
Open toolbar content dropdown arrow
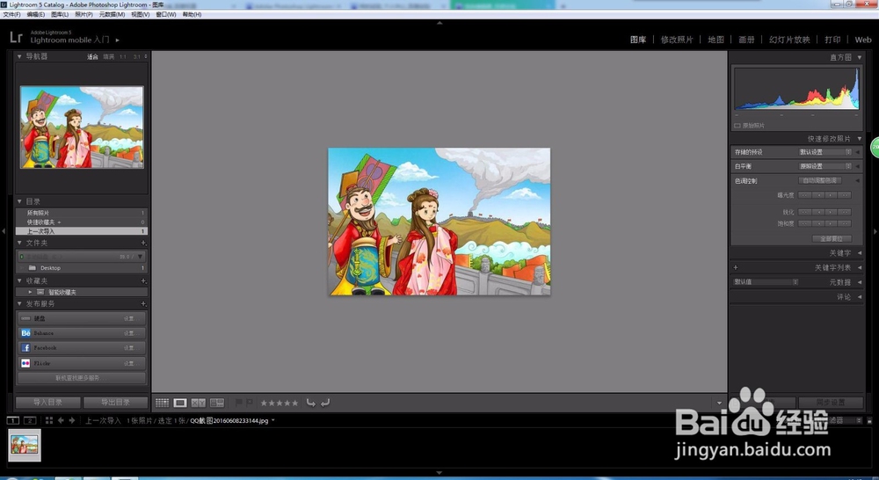click(x=719, y=404)
